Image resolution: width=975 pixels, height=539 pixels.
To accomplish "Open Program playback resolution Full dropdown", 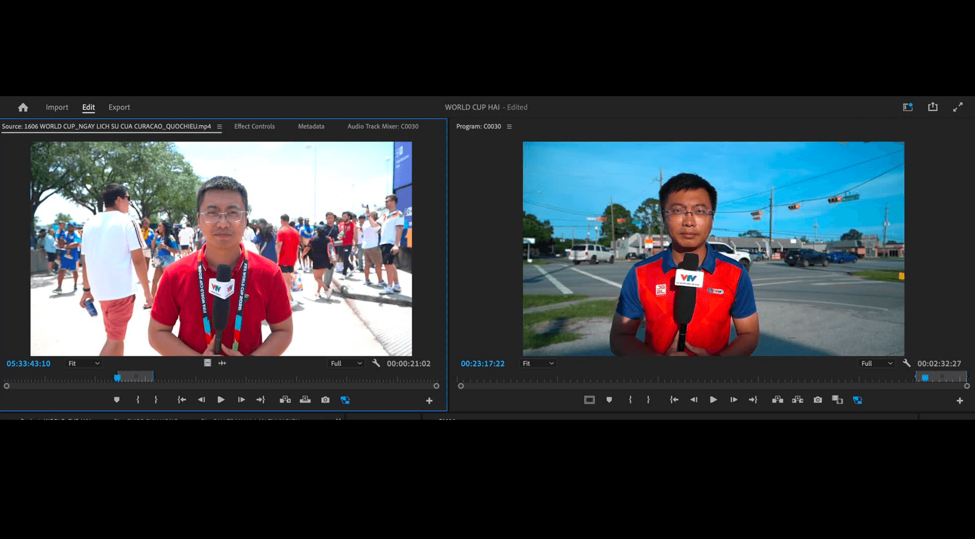I will (876, 363).
